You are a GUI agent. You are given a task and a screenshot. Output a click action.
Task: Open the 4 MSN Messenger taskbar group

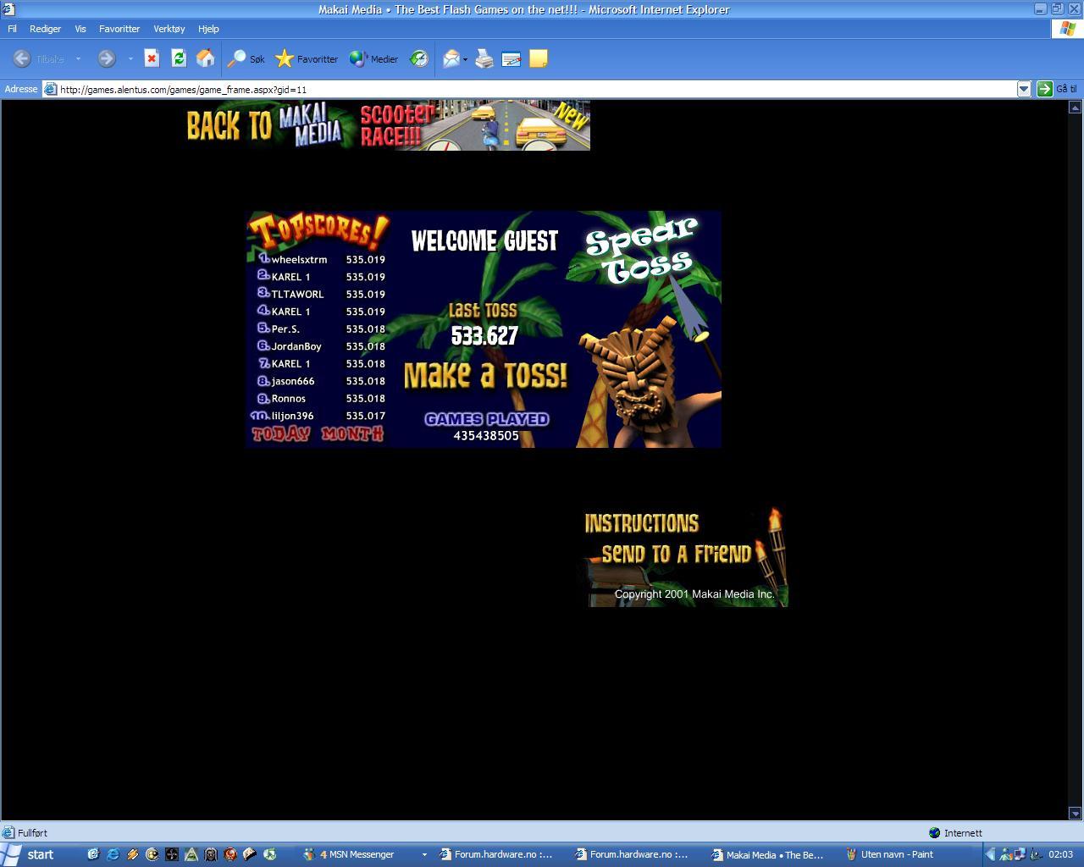364,854
